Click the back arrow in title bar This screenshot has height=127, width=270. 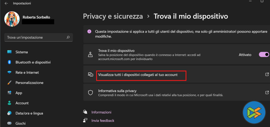[x=6, y=3]
